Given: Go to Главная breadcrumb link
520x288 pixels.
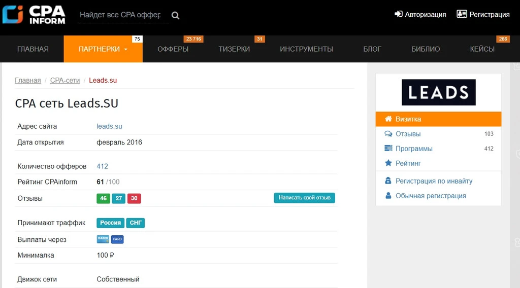Looking at the screenshot, I should pyautogui.click(x=28, y=81).
